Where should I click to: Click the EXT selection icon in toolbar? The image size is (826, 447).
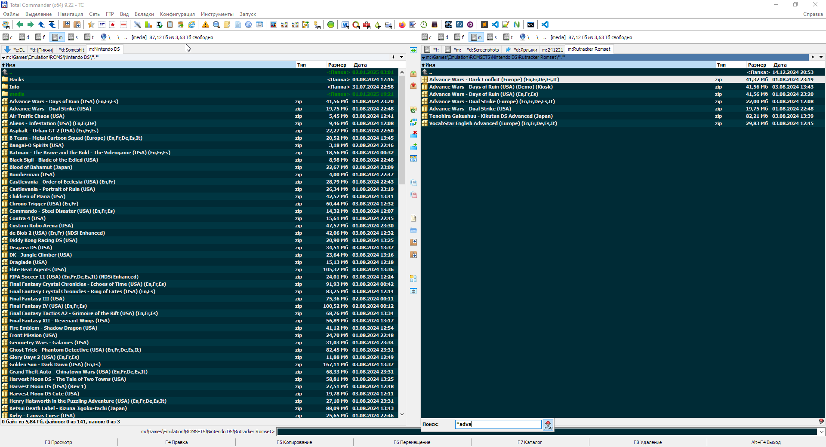pyautogui.click(x=102, y=24)
